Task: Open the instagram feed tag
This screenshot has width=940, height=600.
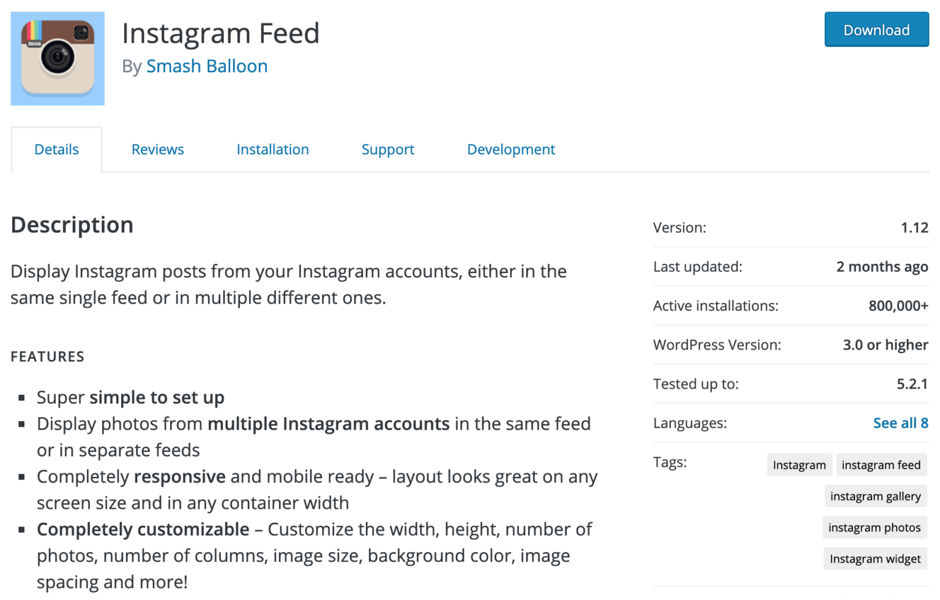Action: point(881,465)
